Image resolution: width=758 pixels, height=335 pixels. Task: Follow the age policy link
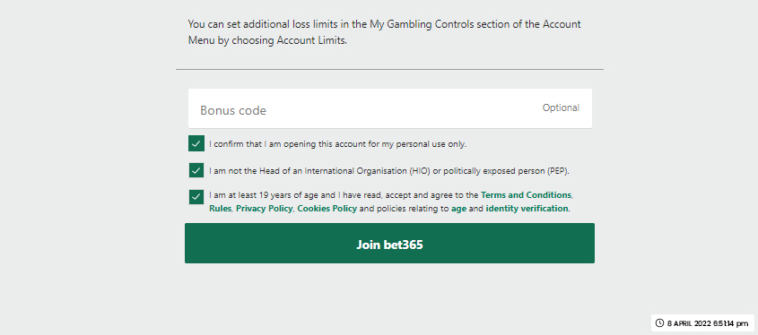[459, 209]
